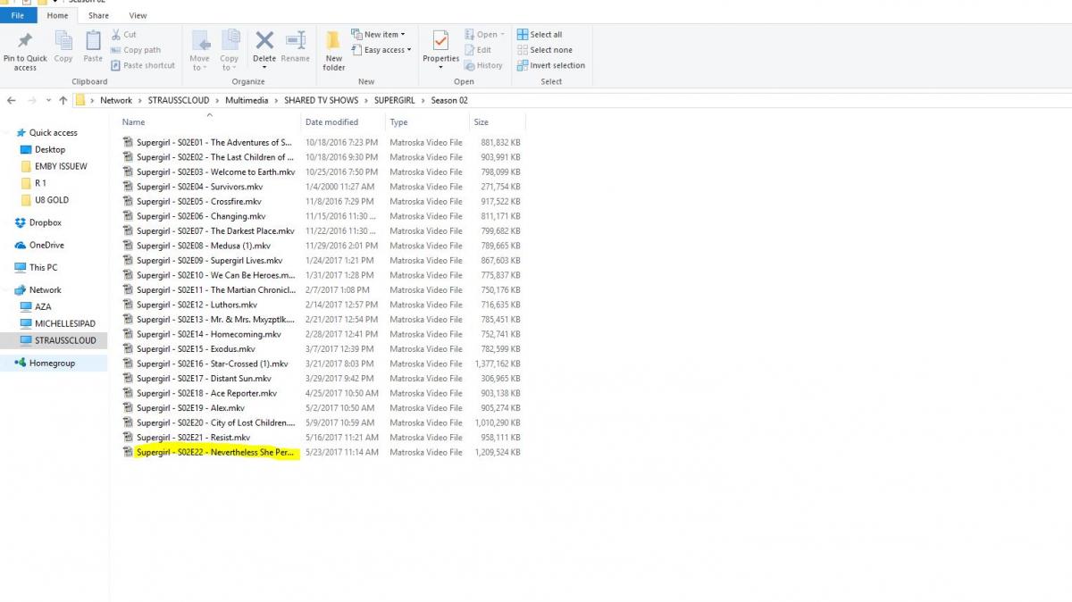Open Desktop in navigation pane
This screenshot has width=1072, height=602.
pos(50,149)
